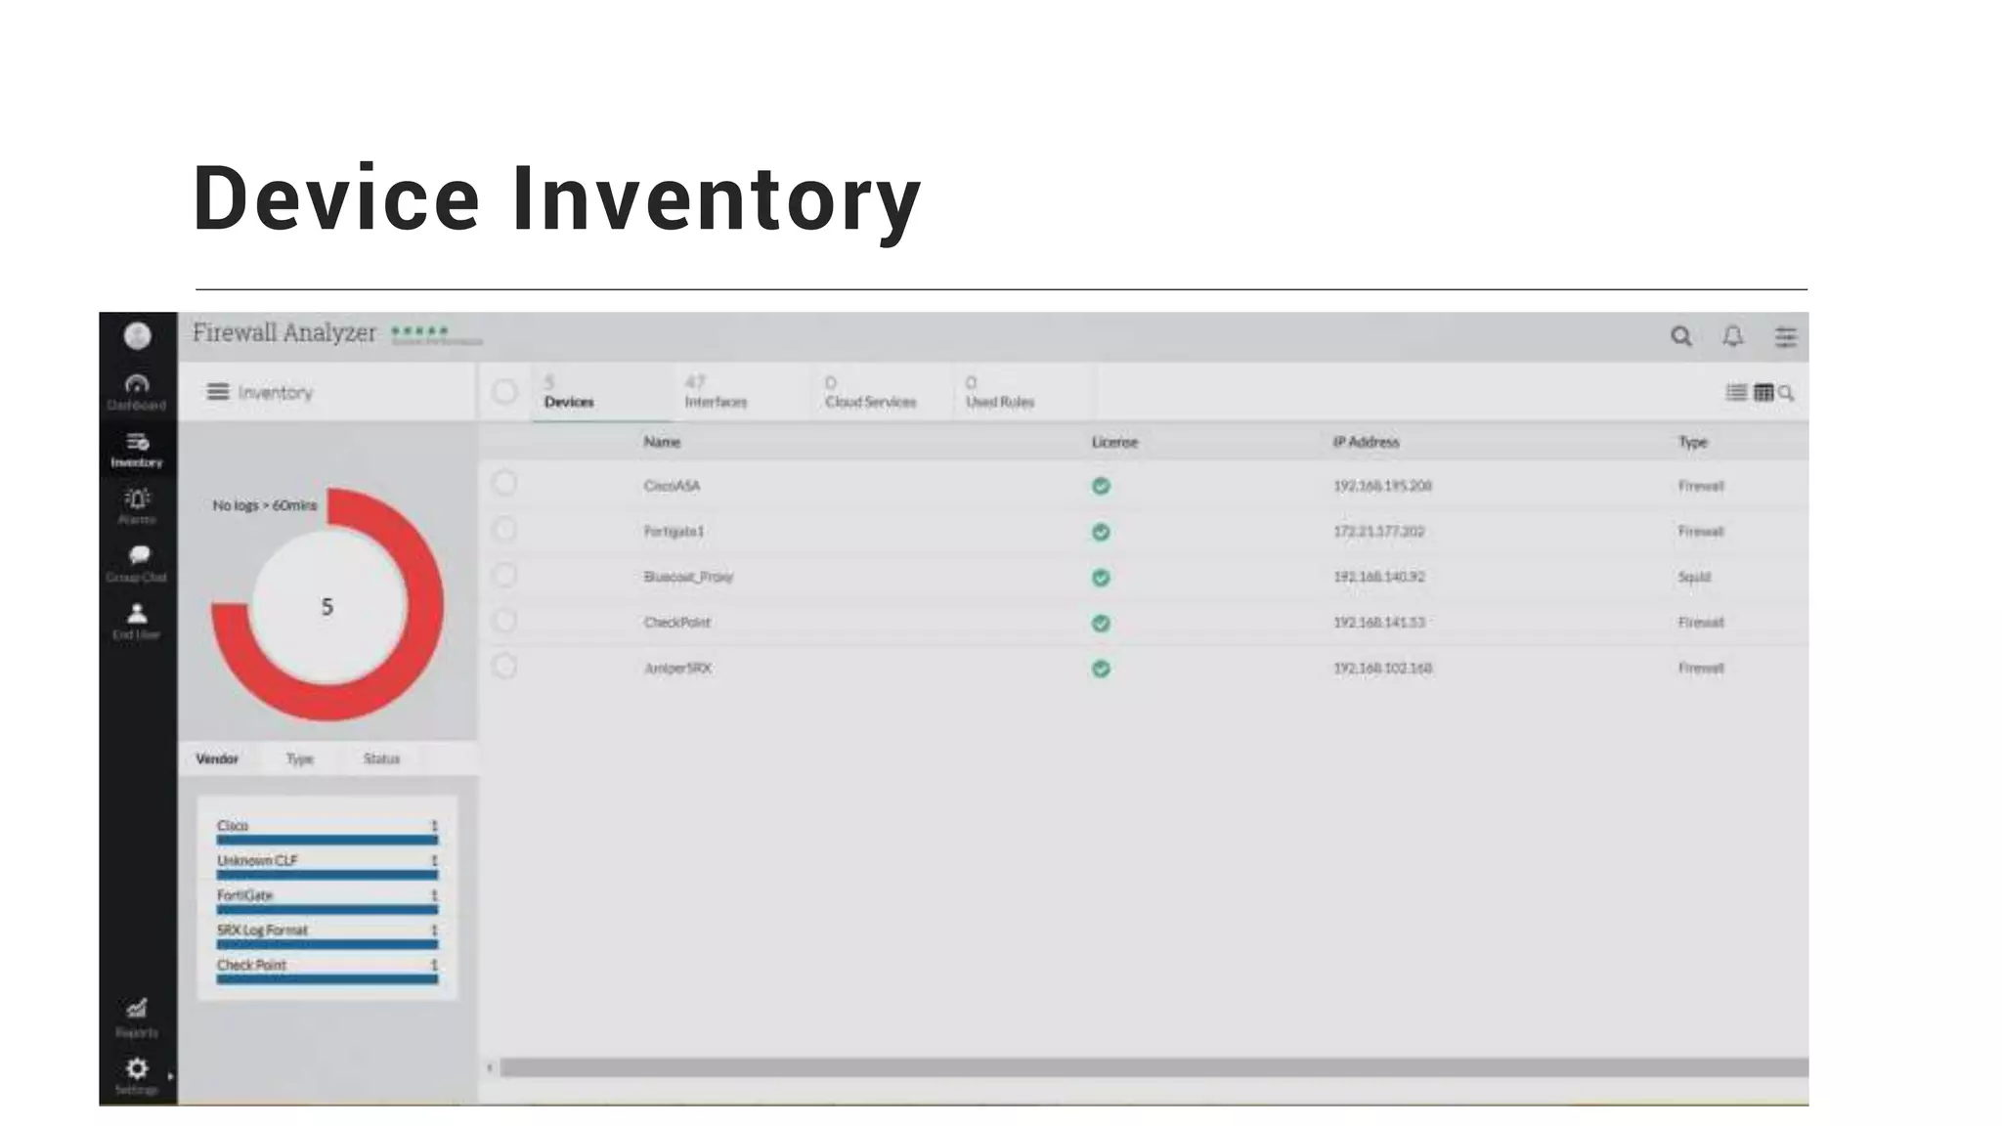
Task: Select the Fortigate1 row checkbox
Action: (504, 530)
